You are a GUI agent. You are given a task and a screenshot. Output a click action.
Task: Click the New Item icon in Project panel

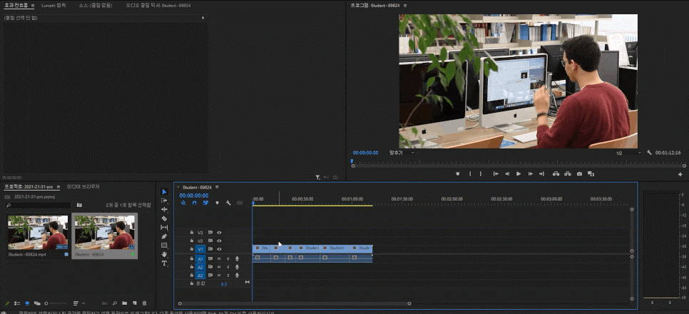(135, 303)
